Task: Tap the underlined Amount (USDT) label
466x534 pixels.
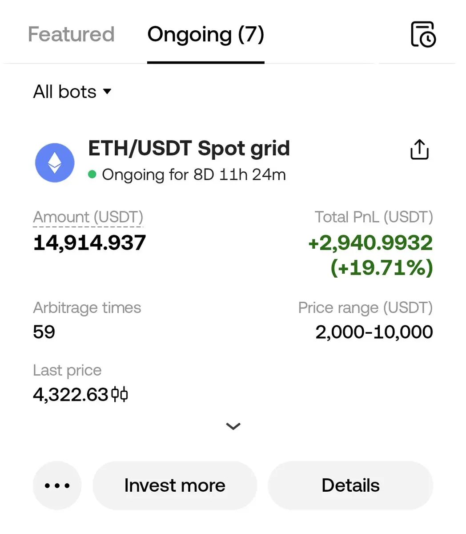Action: coord(88,217)
